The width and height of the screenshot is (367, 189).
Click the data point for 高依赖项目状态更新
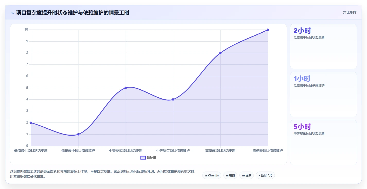coord(220,53)
